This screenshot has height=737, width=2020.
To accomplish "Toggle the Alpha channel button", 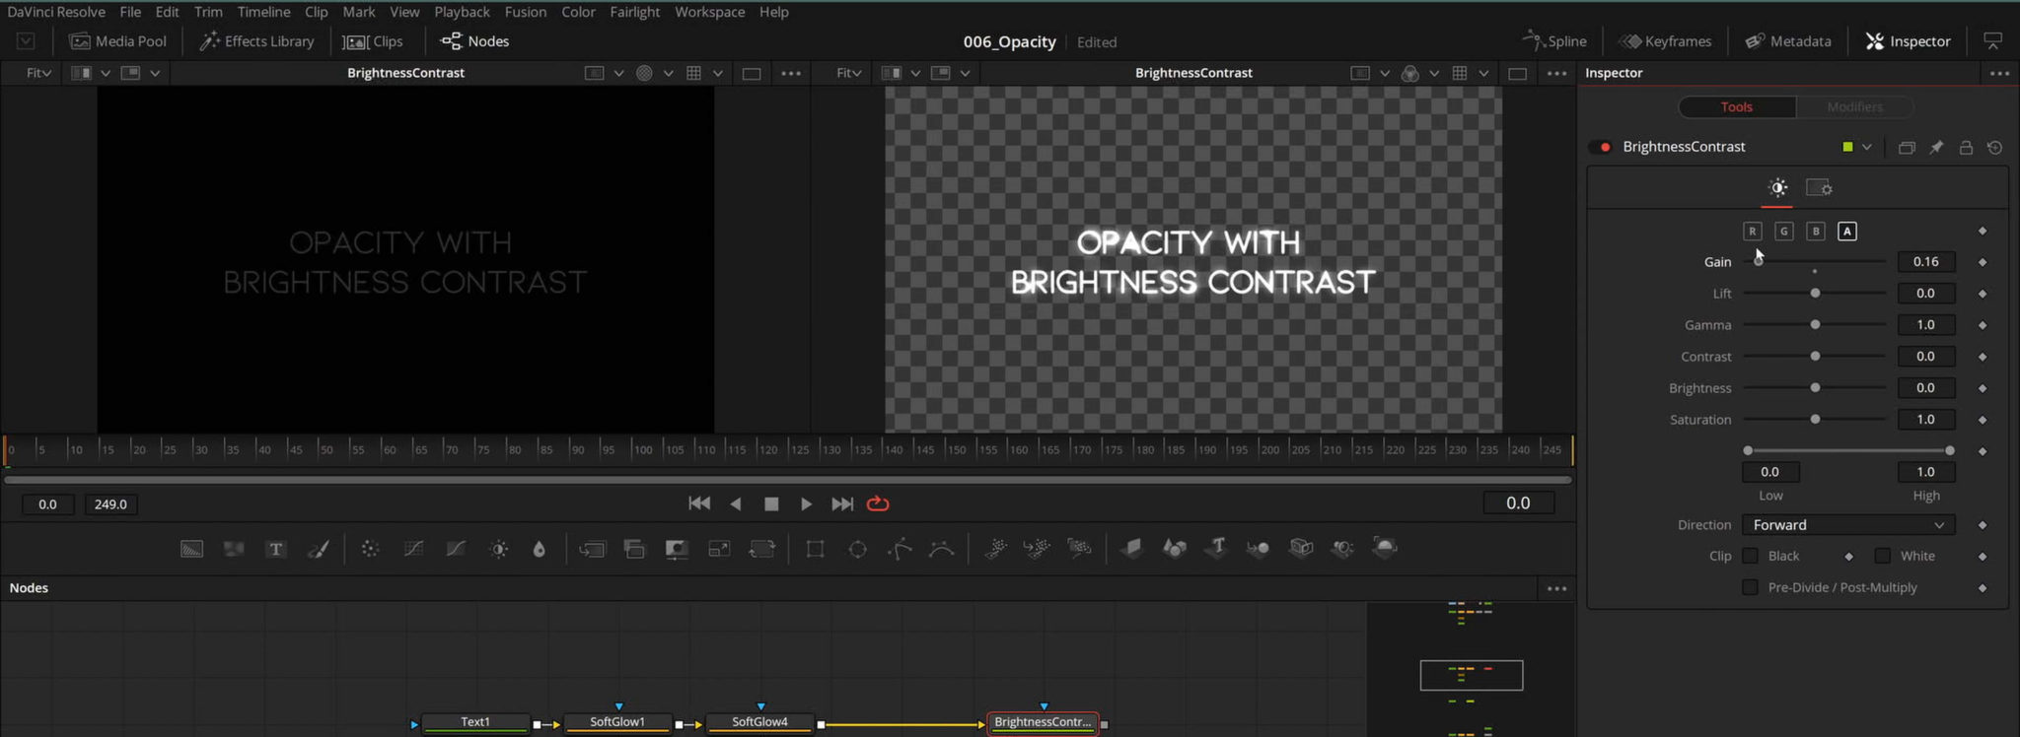I will coord(1847,231).
